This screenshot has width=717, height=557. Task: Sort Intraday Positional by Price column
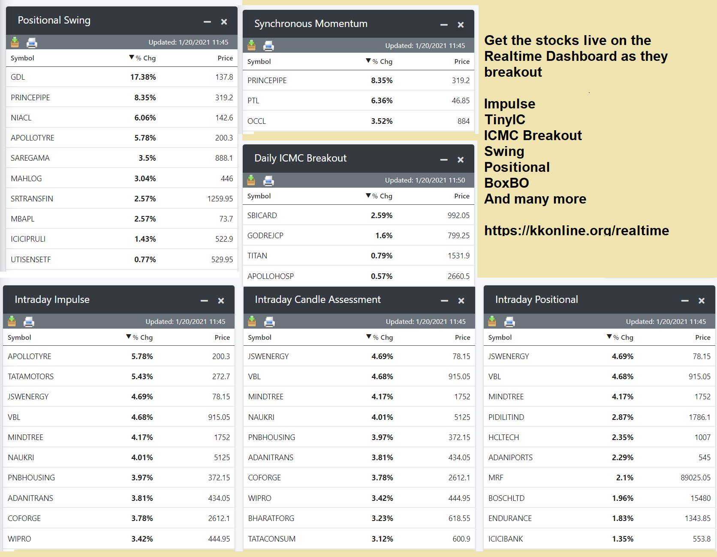click(x=702, y=338)
